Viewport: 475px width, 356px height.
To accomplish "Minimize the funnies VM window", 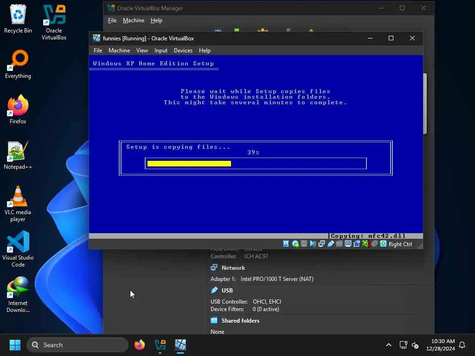I will [370, 38].
